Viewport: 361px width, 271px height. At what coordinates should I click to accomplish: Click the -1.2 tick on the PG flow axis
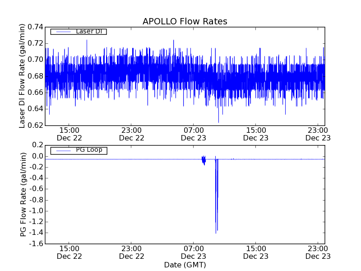(x=36, y=222)
